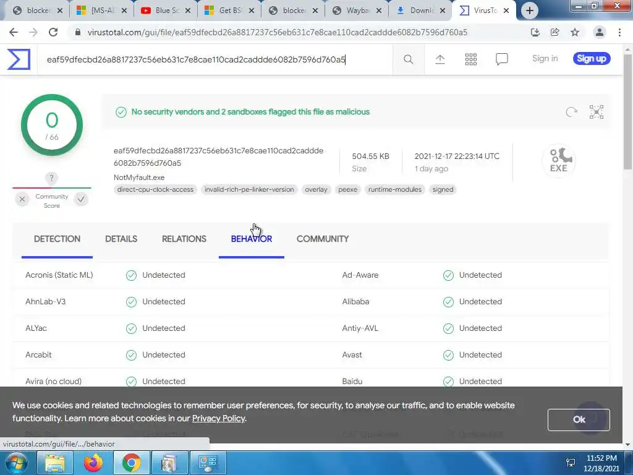633x475 pixels.
Task: Close the VirusTotal browser tab
Action: pos(506,11)
